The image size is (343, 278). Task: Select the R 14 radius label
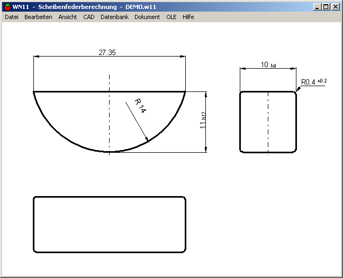point(140,104)
